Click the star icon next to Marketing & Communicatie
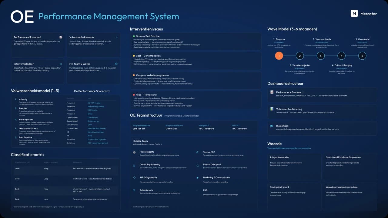The image size is (388, 218). tap(198, 178)
